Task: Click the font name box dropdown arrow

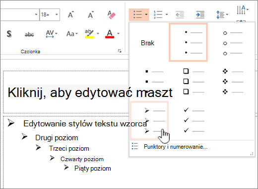Action: click(x=36, y=14)
